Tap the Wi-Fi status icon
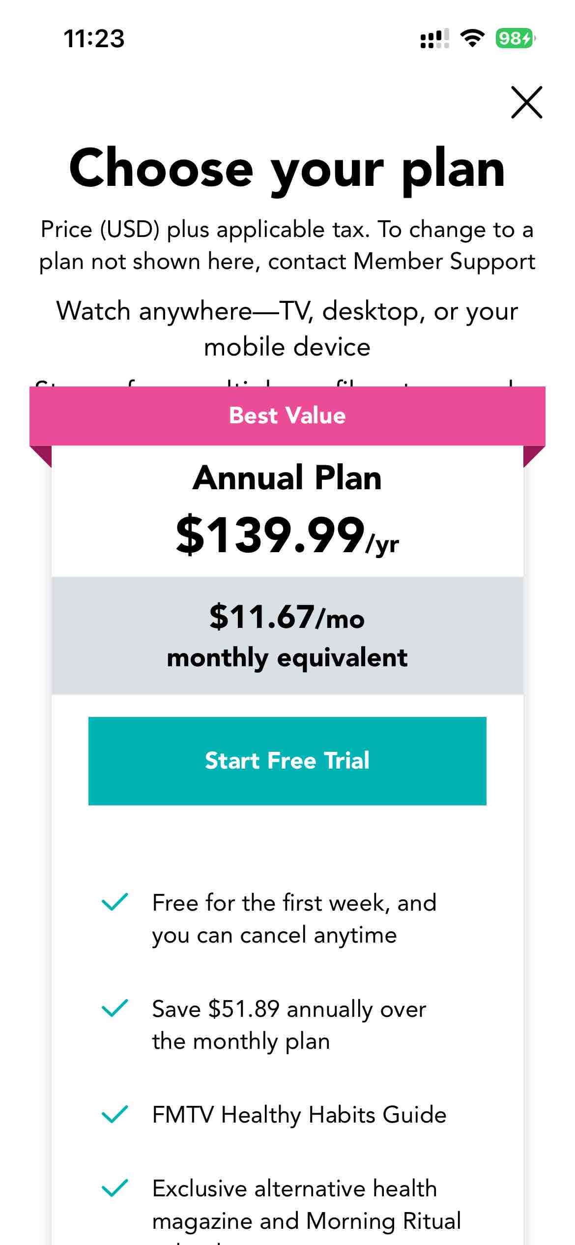 (472, 38)
